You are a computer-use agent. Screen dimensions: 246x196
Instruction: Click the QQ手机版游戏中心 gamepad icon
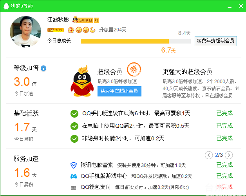click(74, 176)
